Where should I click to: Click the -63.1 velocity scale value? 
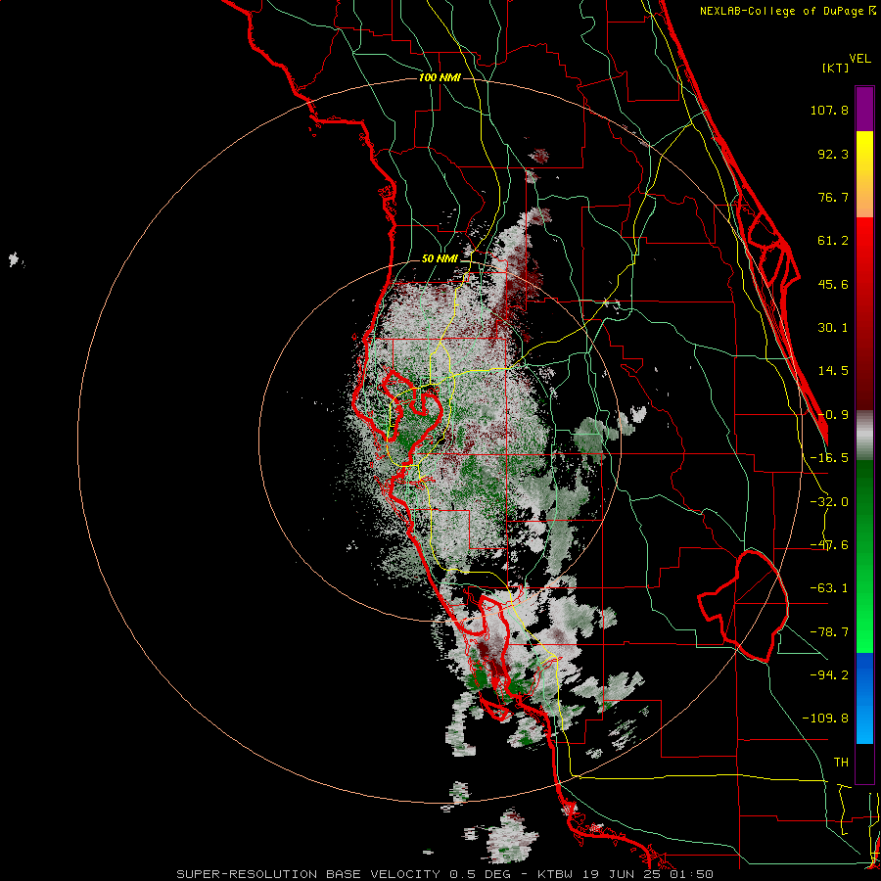[x=829, y=588]
